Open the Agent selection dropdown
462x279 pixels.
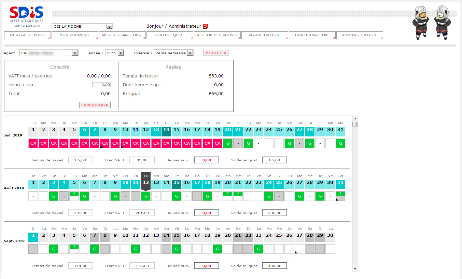49,53
